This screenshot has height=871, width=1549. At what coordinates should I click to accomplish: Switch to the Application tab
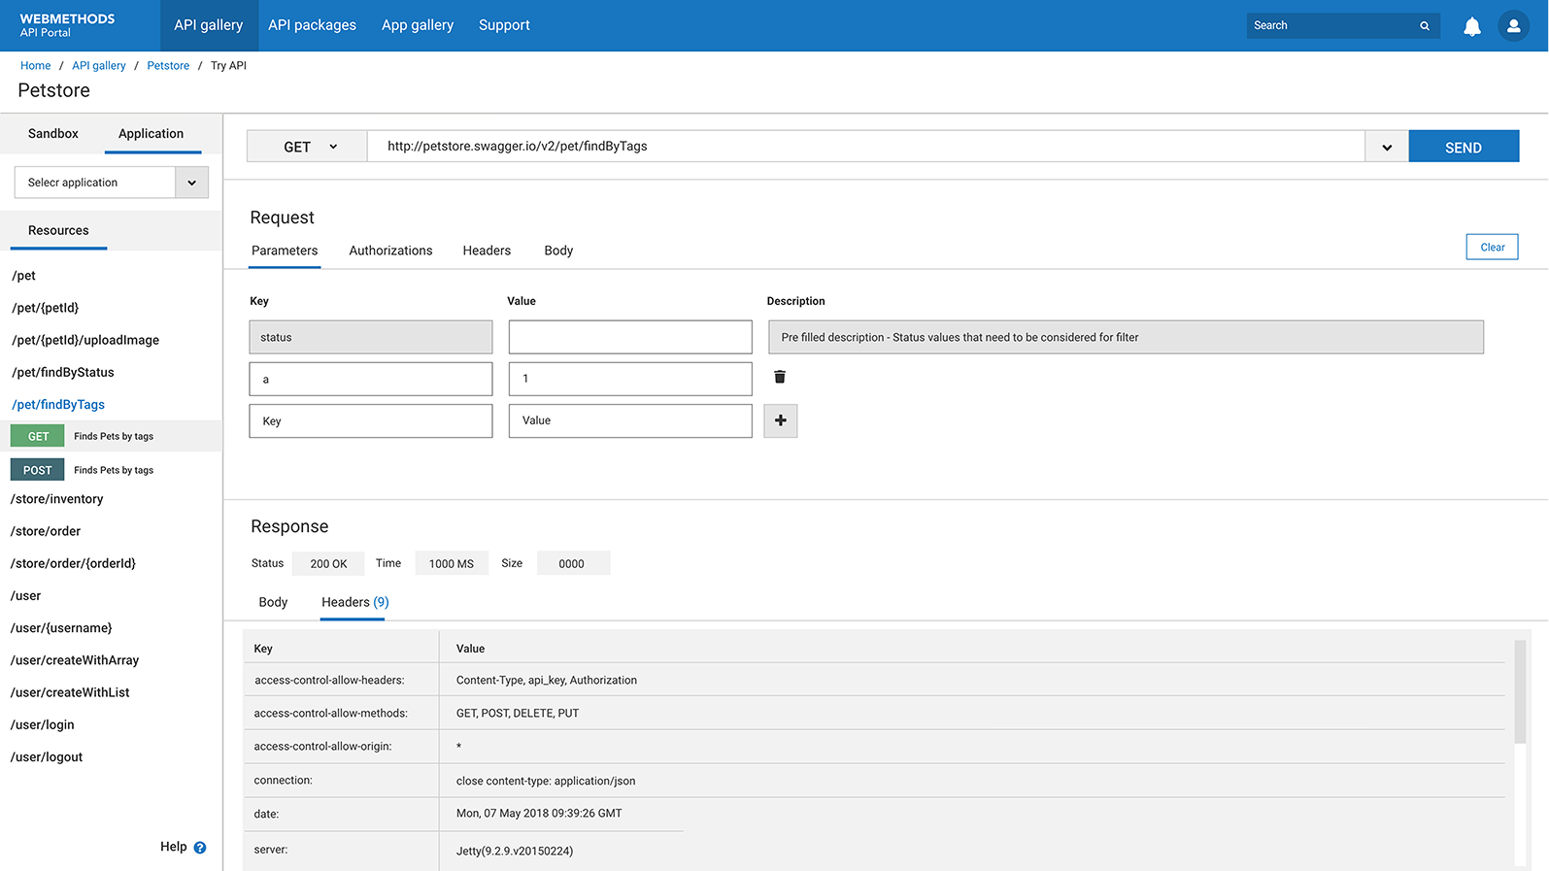(x=152, y=134)
